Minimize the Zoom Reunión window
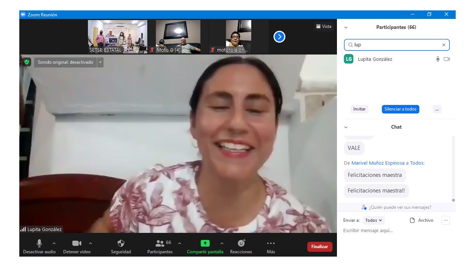 click(x=413, y=14)
